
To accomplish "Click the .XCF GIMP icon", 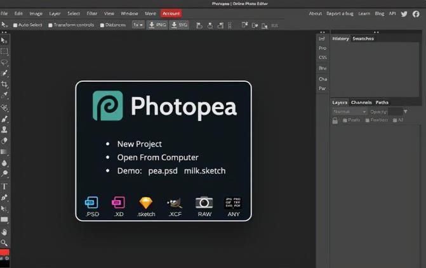I will 175,203.
